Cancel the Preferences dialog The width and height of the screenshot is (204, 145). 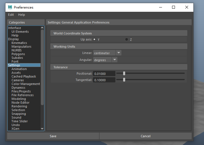(146, 136)
